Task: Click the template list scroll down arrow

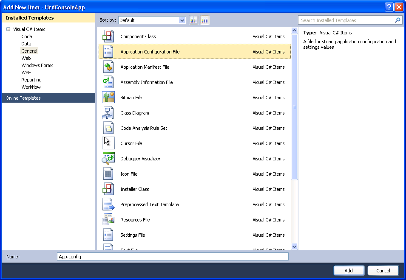Action: click(294, 246)
